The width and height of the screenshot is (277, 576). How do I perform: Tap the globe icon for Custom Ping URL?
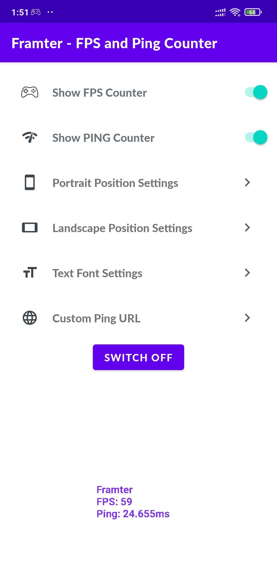pos(30,318)
